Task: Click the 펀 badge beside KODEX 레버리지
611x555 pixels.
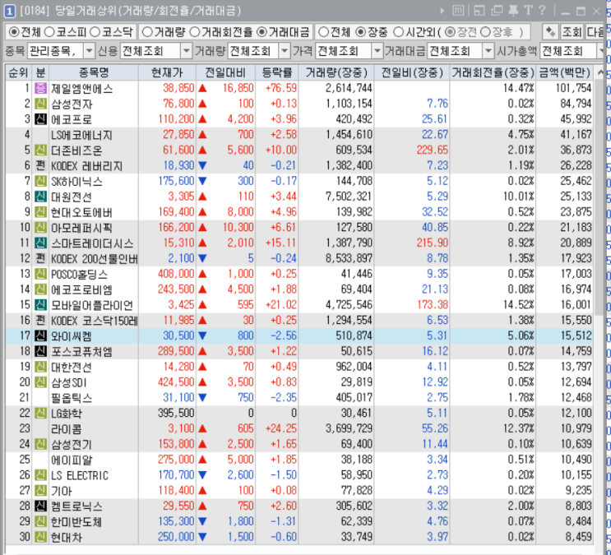Action: click(40, 165)
